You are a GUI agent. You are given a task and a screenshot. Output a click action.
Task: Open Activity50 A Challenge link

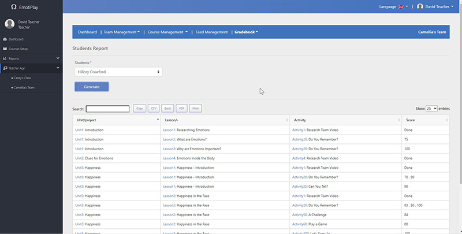click(300, 215)
